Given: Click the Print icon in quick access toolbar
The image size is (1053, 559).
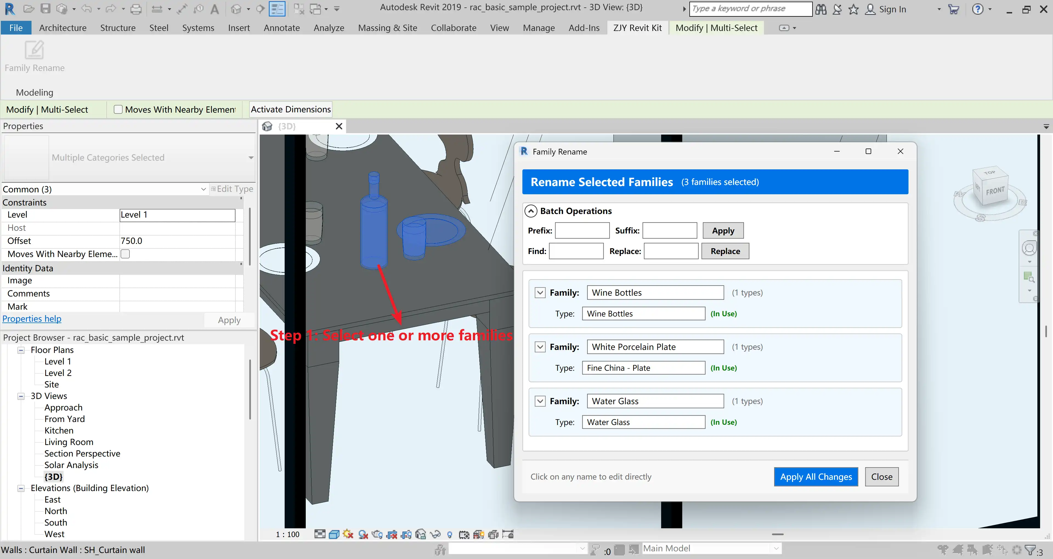Looking at the screenshot, I should coord(136,8).
